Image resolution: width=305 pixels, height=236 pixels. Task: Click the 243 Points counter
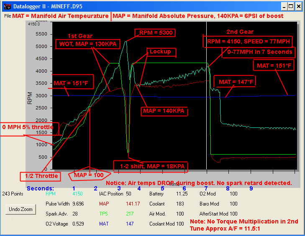pyautogui.click(x=13, y=194)
